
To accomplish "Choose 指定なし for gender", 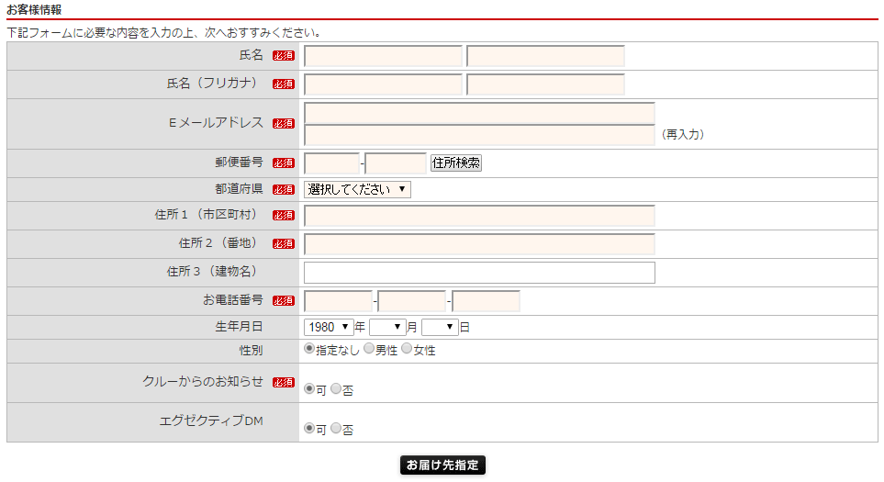I will tap(309, 349).
